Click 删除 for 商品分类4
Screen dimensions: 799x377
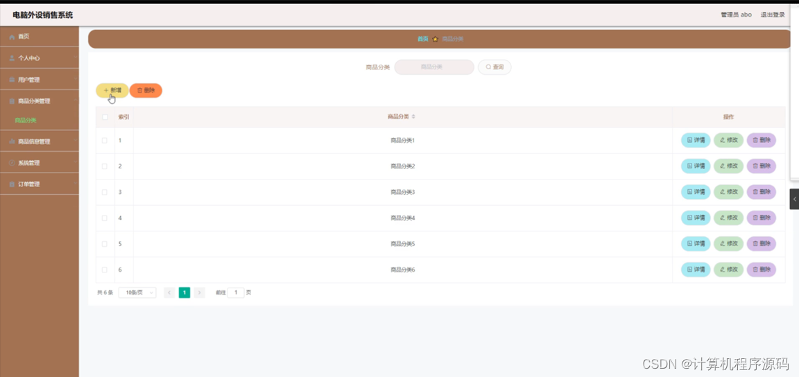pos(762,218)
